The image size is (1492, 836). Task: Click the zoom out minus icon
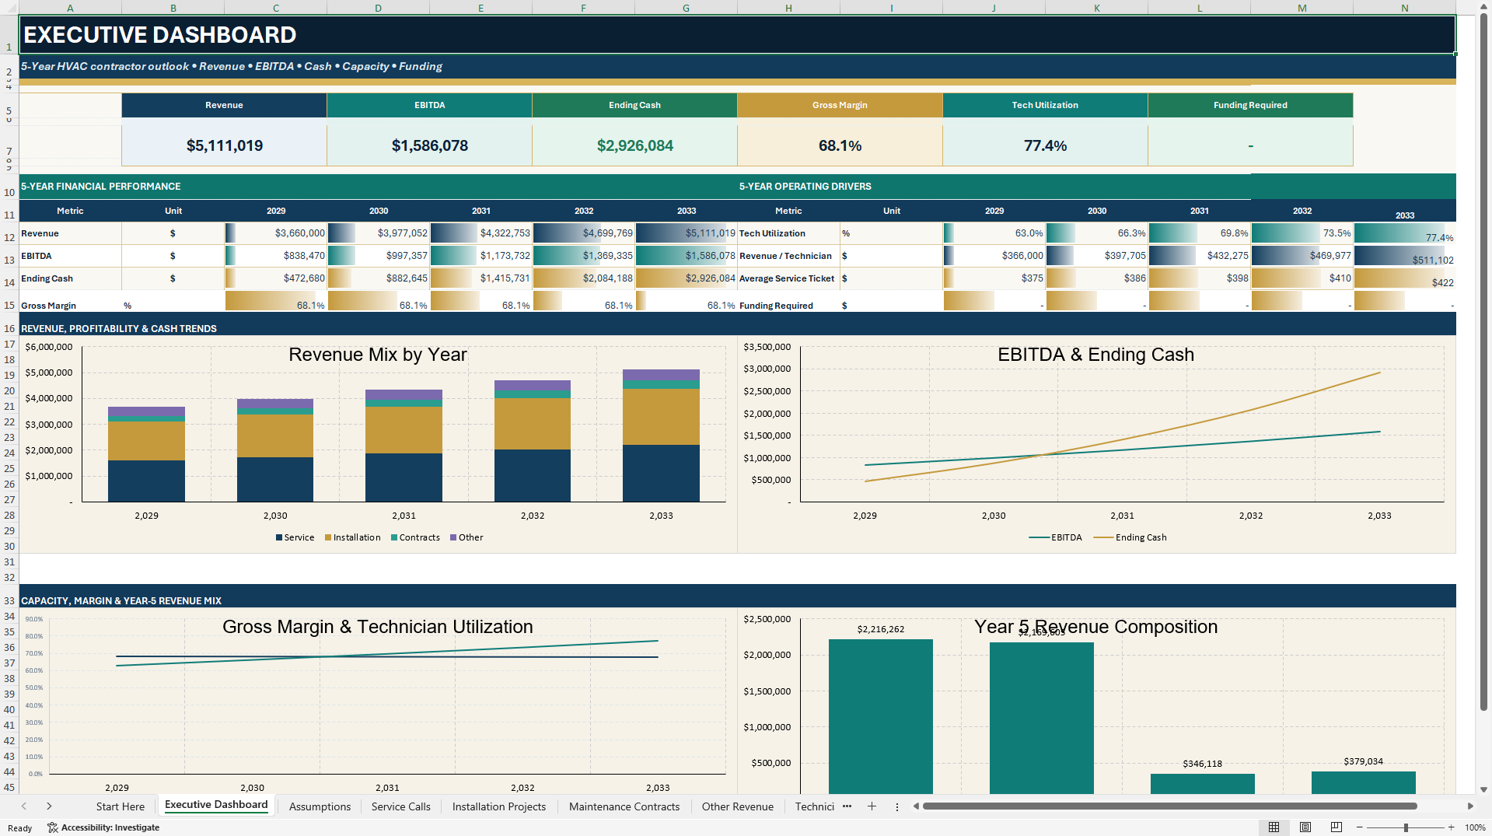click(1359, 827)
